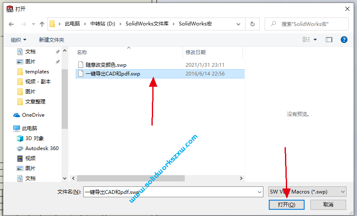Toggle the preview pane
The image size is (357, 216).
point(329,40)
